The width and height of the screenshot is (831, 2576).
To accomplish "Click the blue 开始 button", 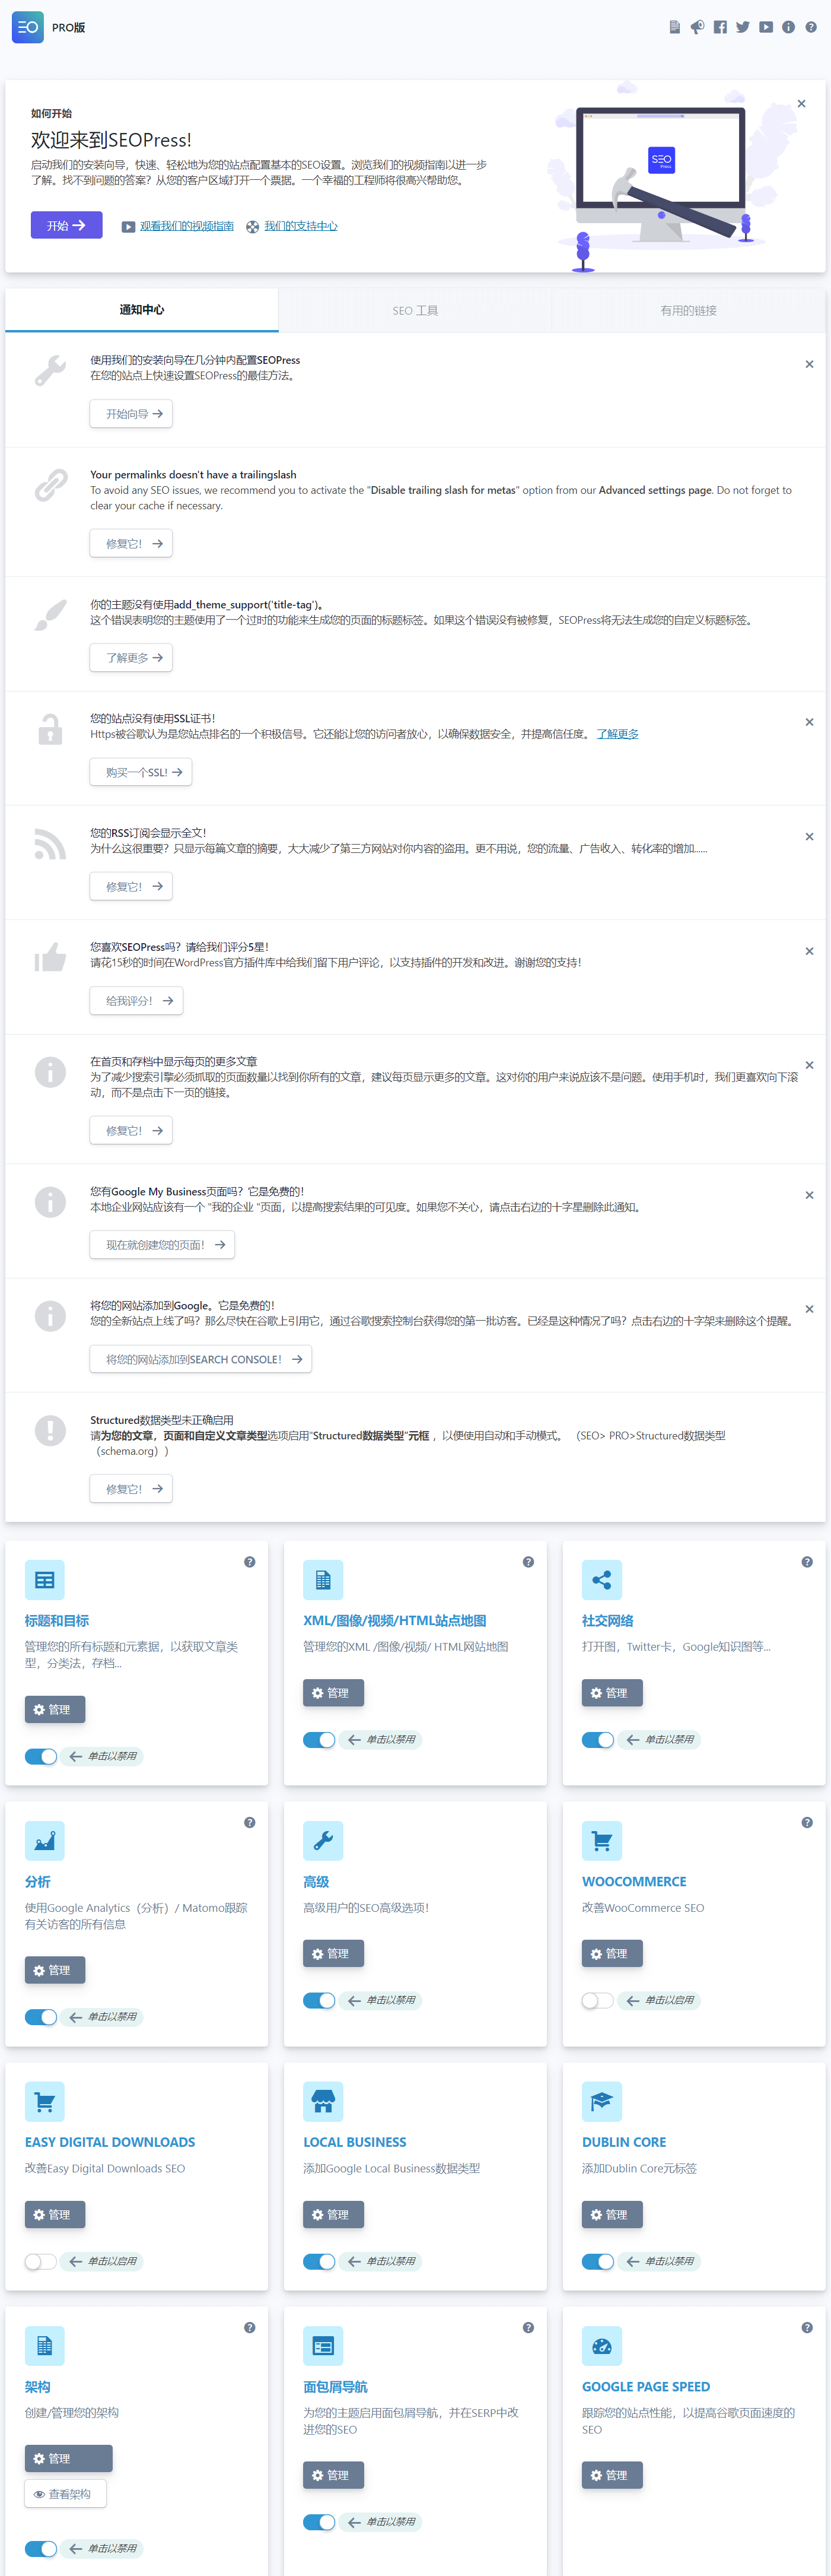I will pyautogui.click(x=66, y=226).
